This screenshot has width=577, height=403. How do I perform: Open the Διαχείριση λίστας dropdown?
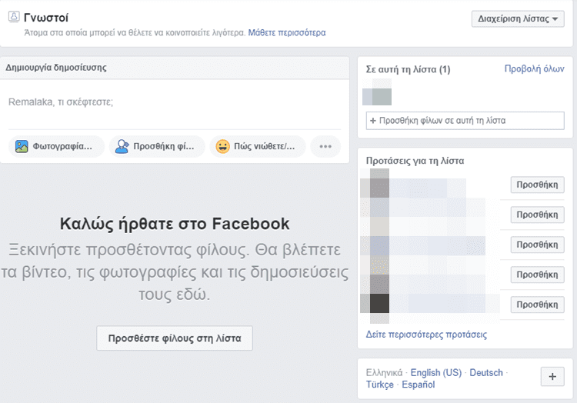pos(518,18)
